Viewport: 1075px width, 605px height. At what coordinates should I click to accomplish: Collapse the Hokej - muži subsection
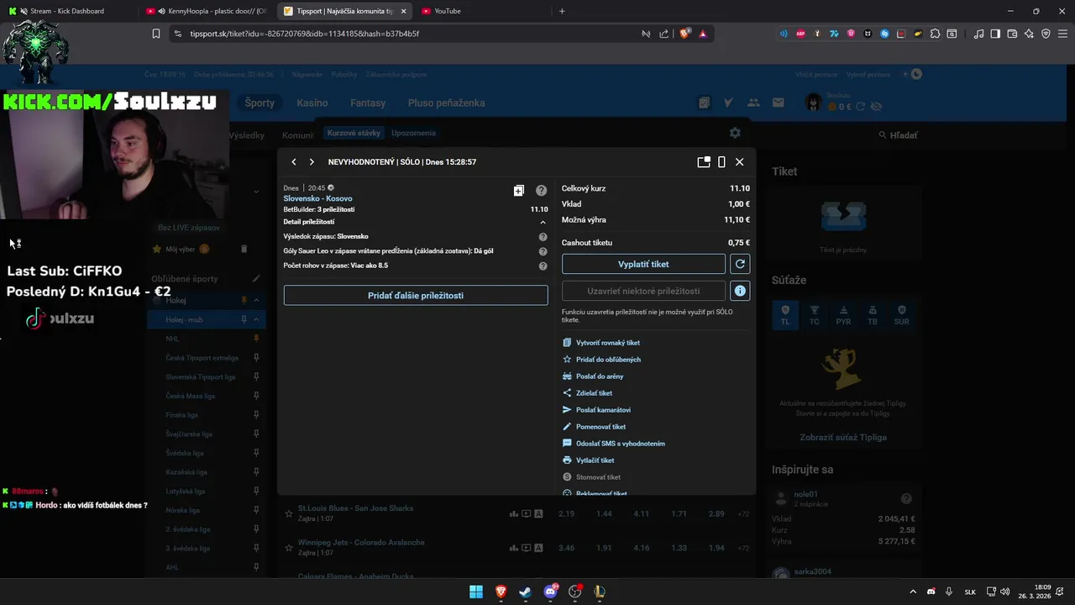(x=256, y=319)
